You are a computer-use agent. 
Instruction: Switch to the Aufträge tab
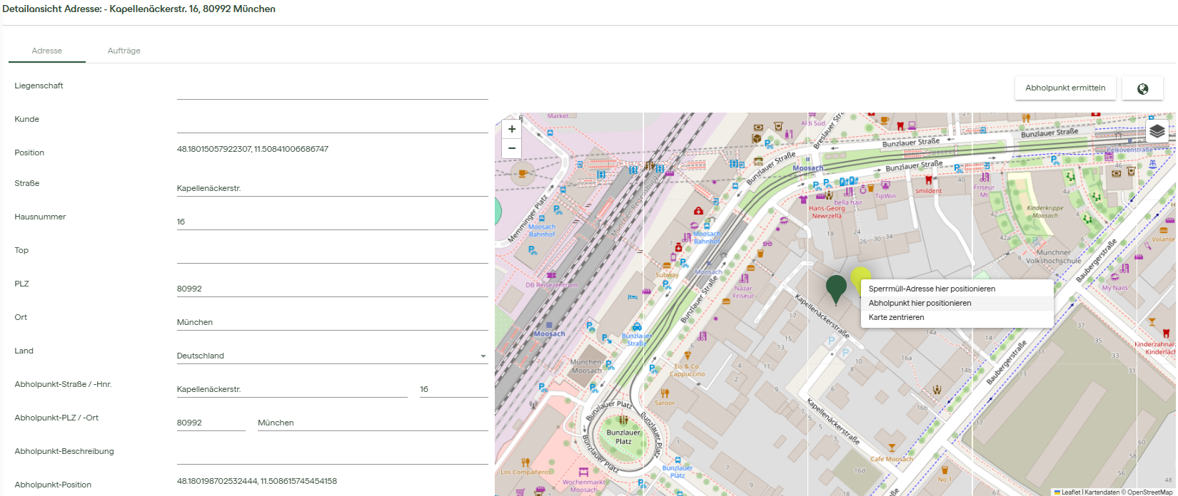(124, 51)
